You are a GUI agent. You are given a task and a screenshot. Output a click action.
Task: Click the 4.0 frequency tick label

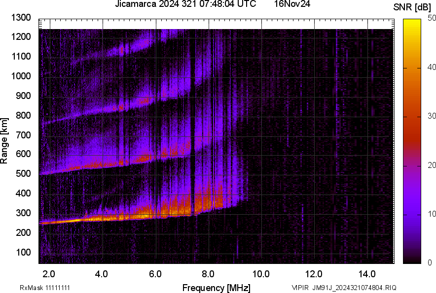point(102,274)
